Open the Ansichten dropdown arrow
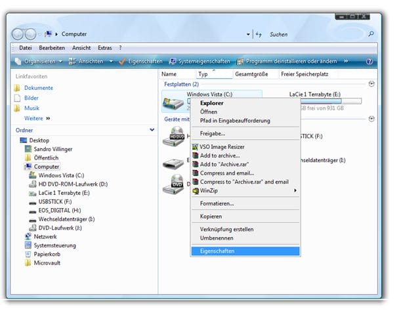This screenshot has width=399, height=315. tap(112, 61)
